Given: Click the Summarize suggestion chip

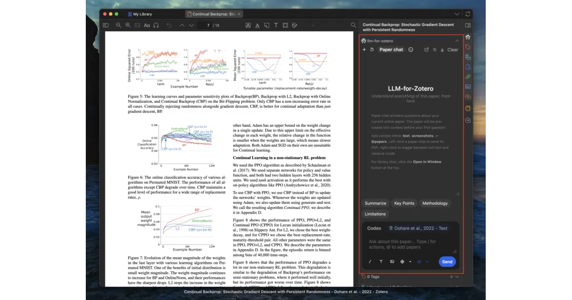Looking at the screenshot, I should click(x=376, y=203).
